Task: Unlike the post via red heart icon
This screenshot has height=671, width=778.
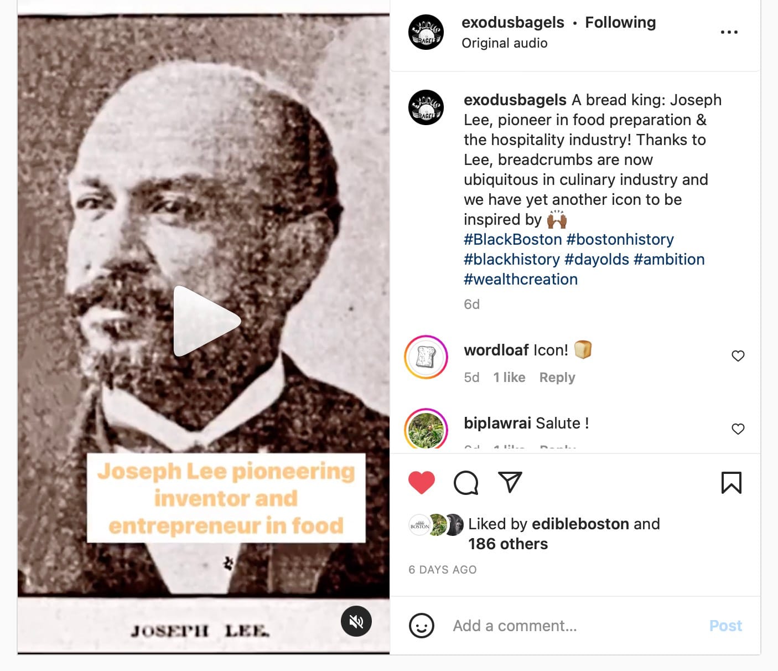Action: (422, 483)
